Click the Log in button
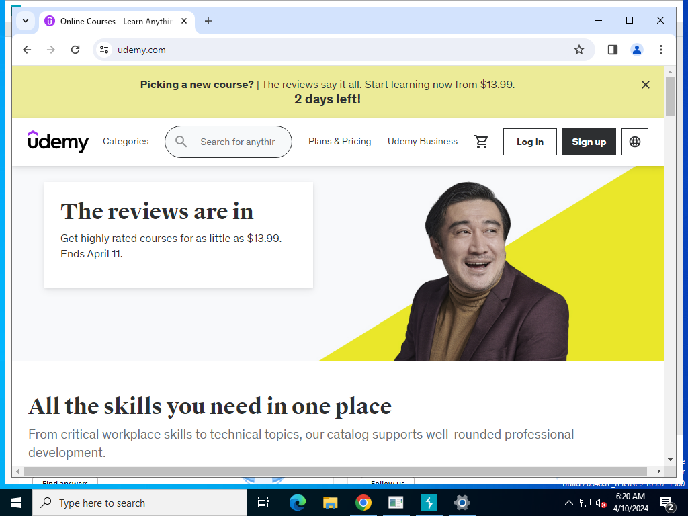The height and width of the screenshot is (516, 688). click(529, 142)
